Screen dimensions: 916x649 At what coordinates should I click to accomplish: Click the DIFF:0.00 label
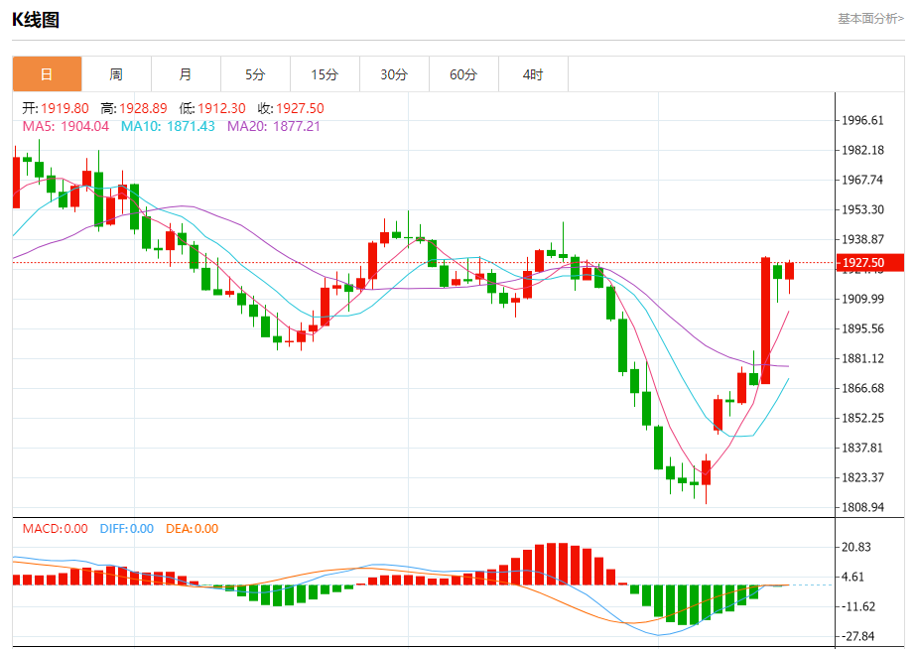127,529
